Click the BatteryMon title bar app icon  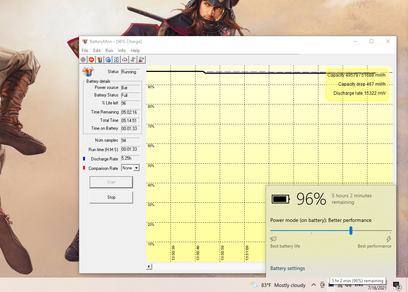coord(85,41)
